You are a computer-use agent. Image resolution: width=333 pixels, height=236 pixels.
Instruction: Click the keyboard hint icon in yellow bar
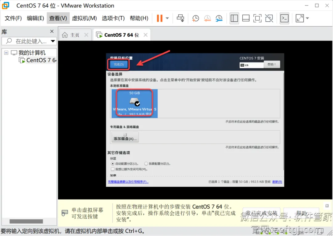tap(64, 213)
